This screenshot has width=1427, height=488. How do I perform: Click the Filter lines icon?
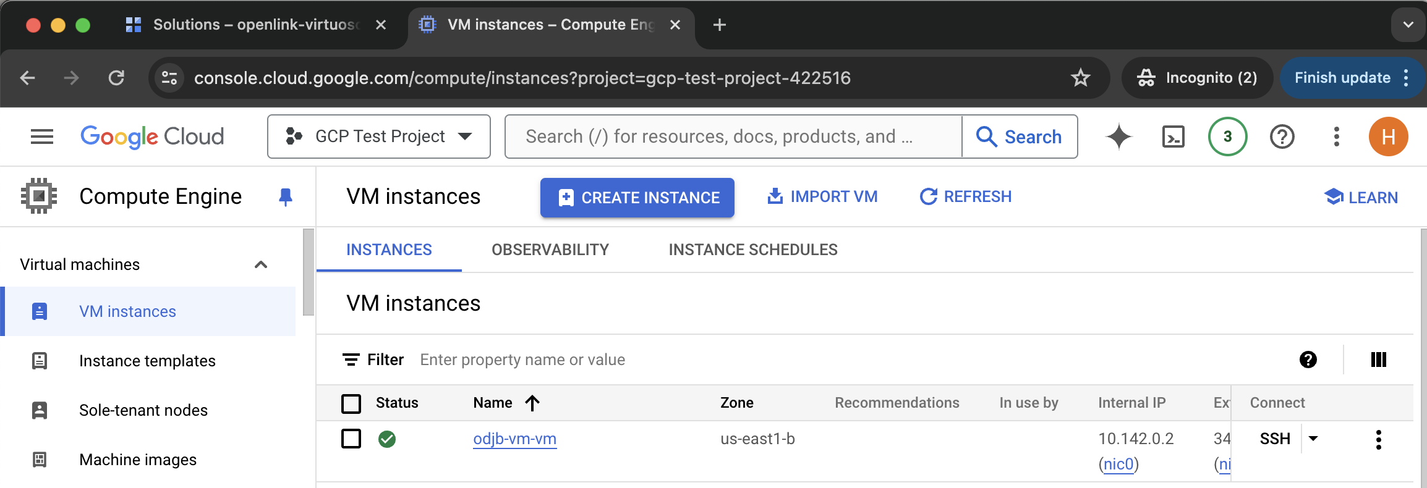(x=351, y=360)
